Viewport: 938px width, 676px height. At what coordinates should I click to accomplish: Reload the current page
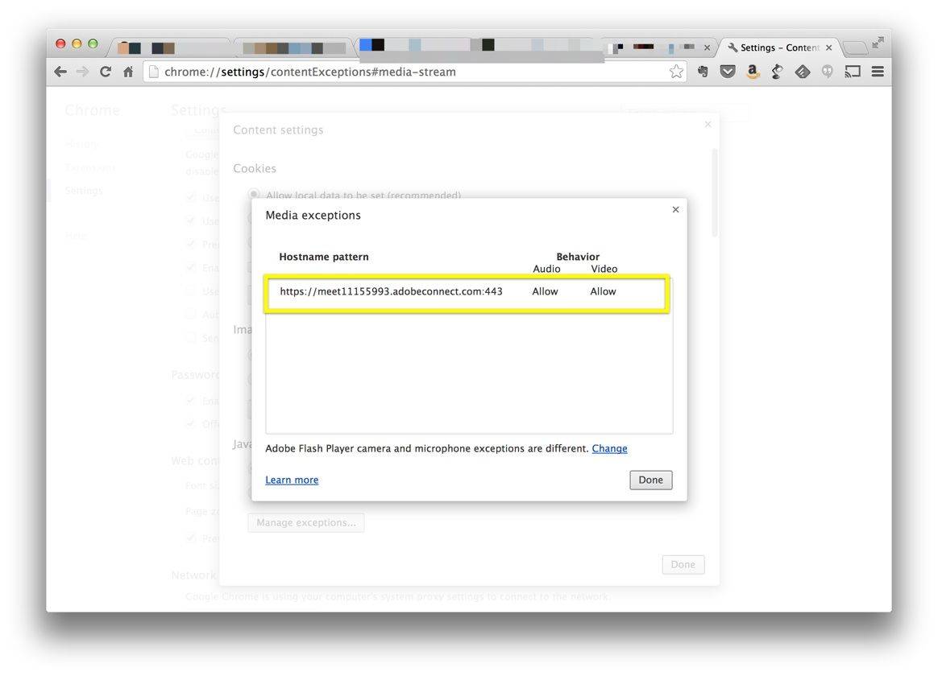105,72
